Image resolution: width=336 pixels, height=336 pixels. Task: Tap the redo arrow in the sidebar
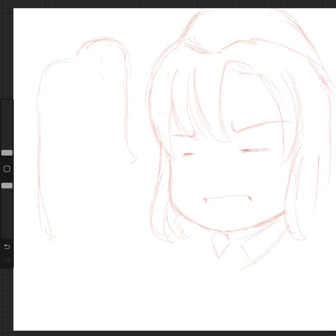[x=7, y=260]
